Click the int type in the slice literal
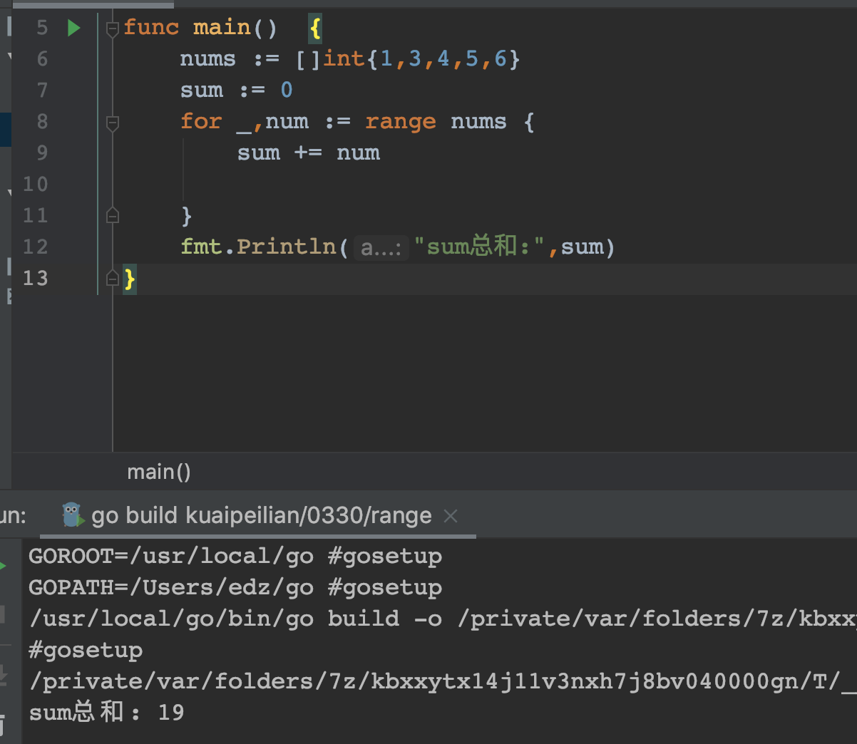The width and height of the screenshot is (857, 744). pyautogui.click(x=344, y=58)
